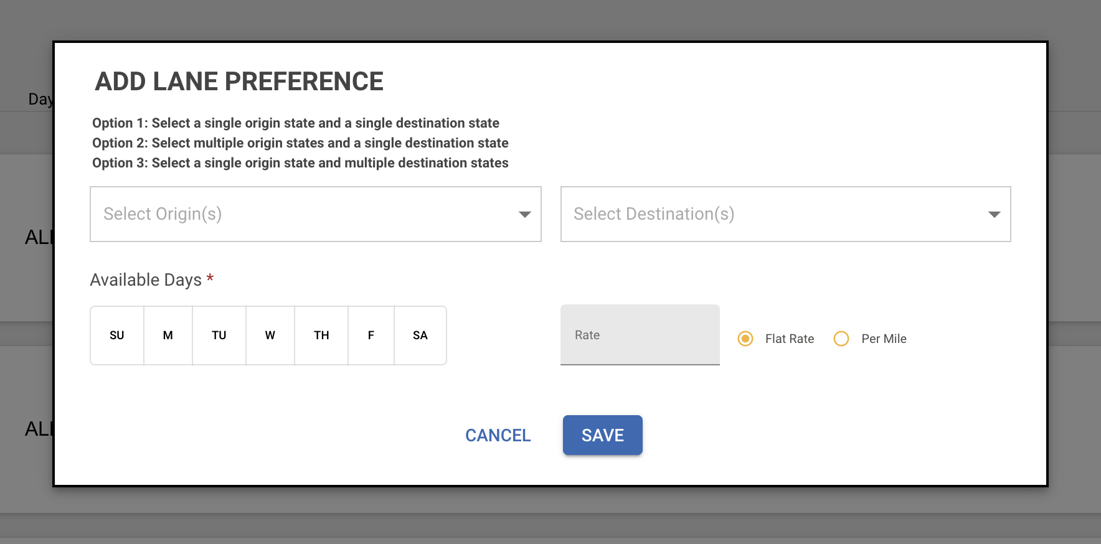Toggle Sunday (SU) in available days

[x=117, y=335]
